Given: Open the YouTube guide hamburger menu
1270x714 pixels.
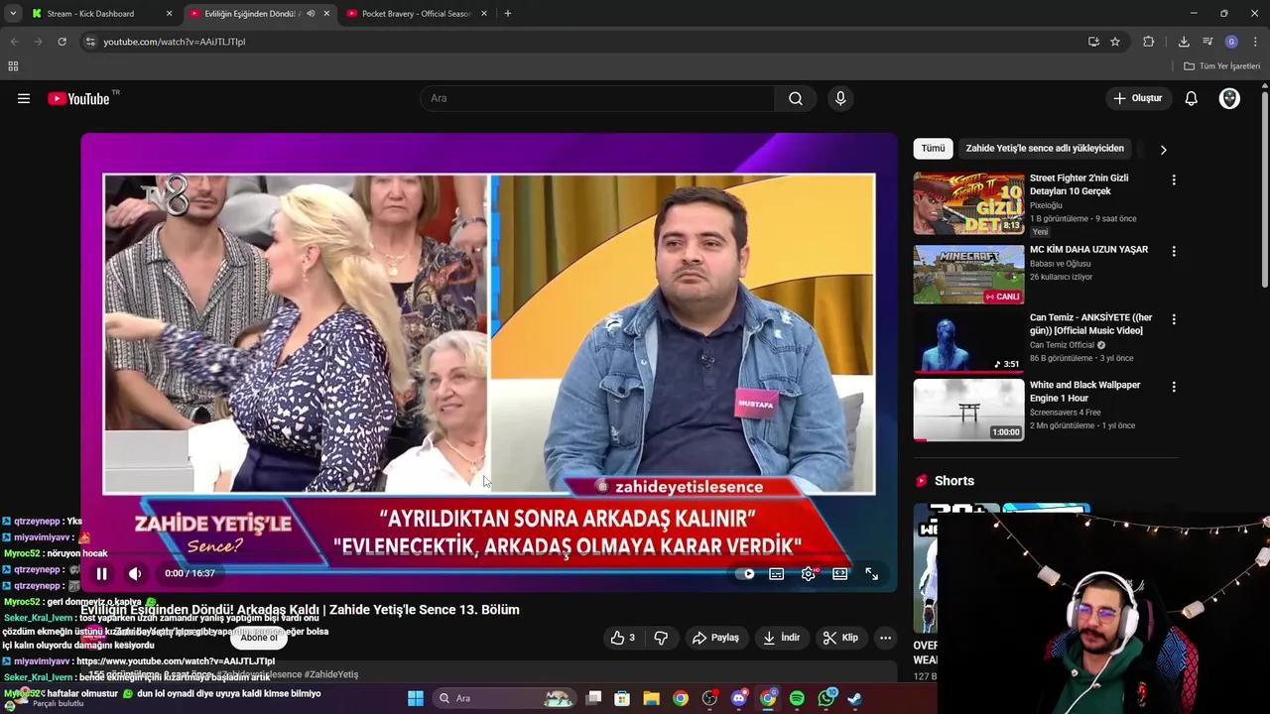Looking at the screenshot, I should click(x=24, y=98).
